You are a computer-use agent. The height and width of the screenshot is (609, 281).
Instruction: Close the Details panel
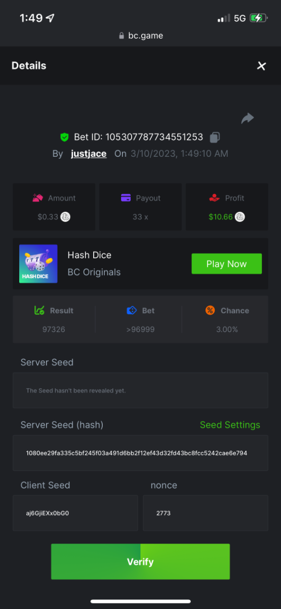pyautogui.click(x=261, y=66)
